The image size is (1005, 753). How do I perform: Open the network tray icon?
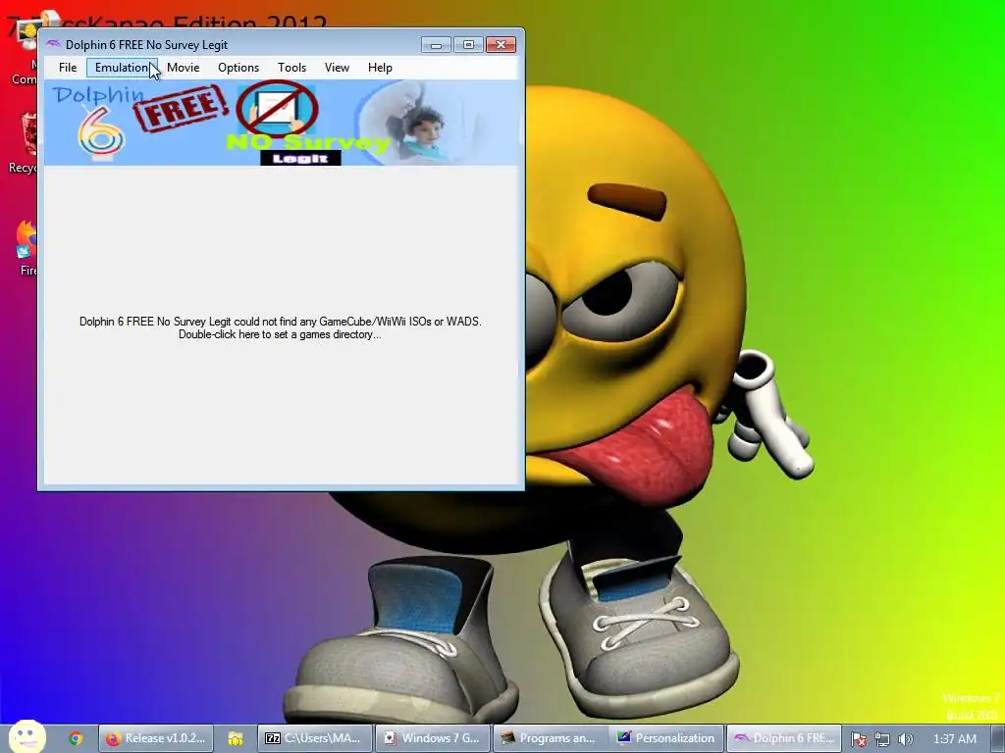882,739
